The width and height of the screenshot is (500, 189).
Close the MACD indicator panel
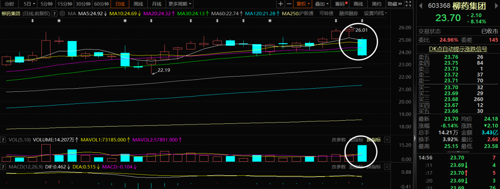[387, 167]
